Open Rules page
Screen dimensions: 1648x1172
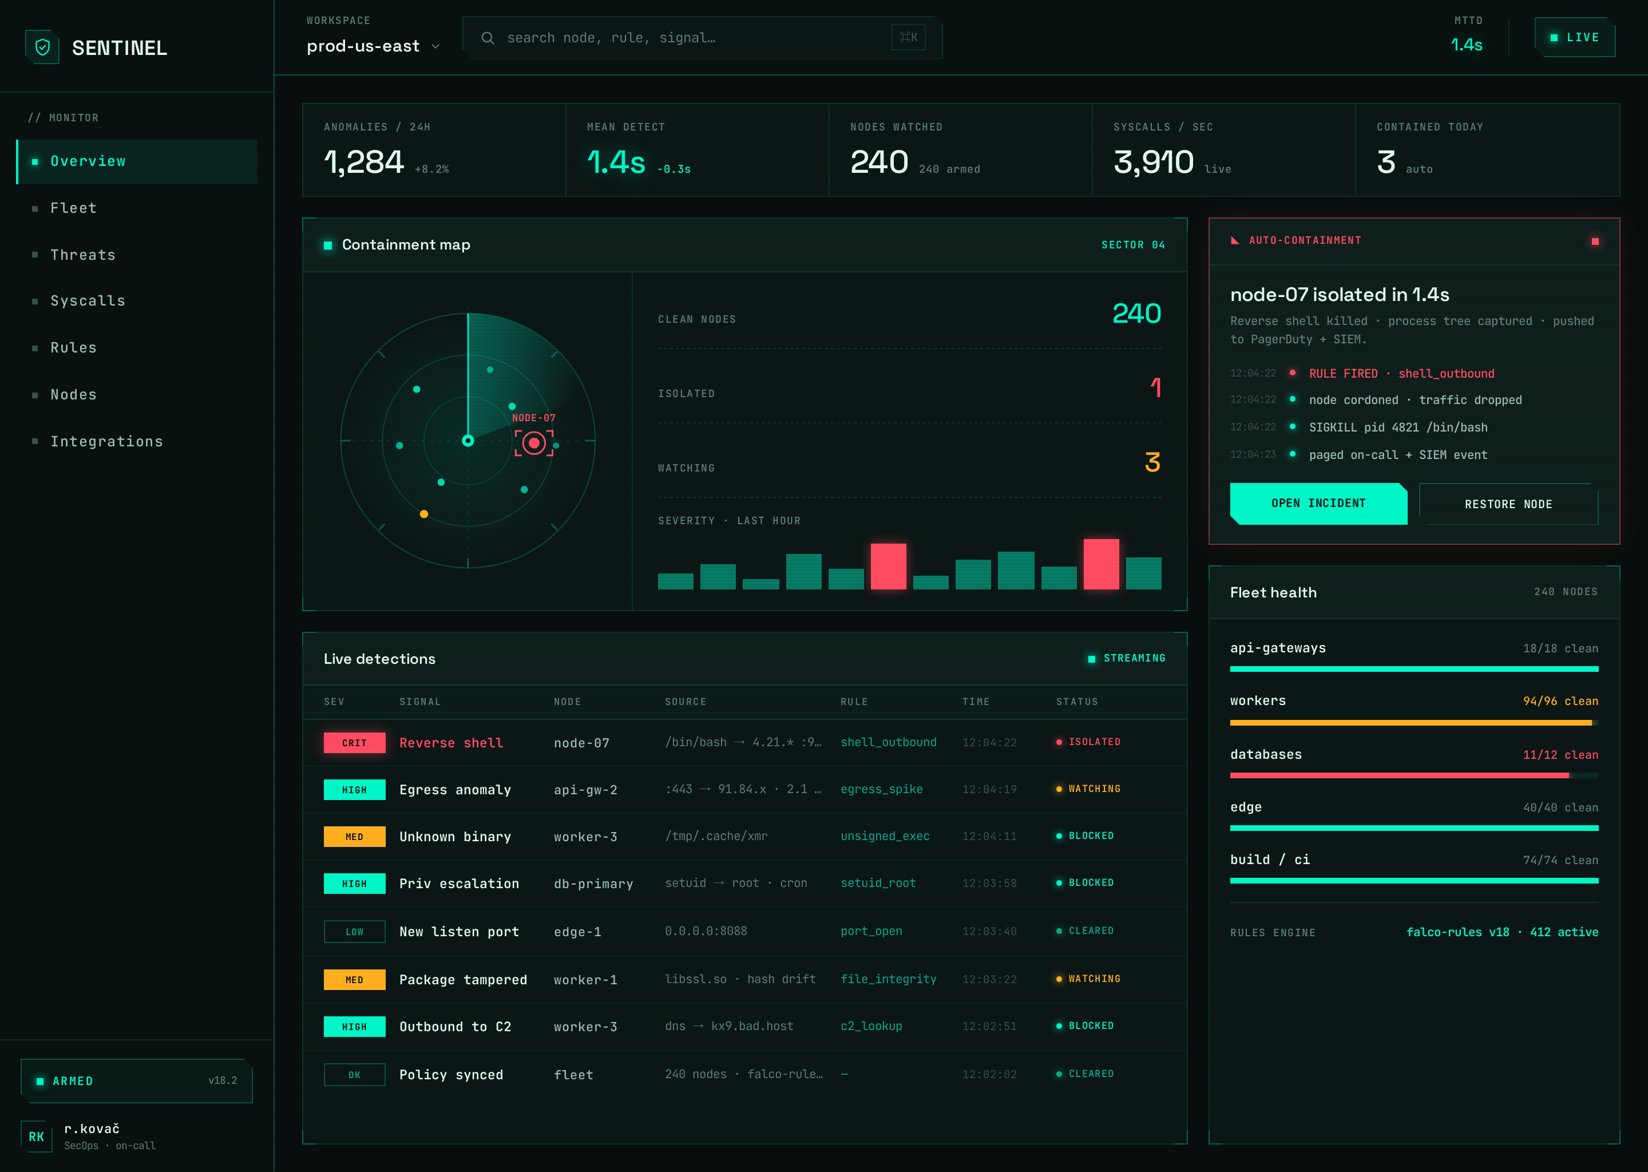click(136, 348)
